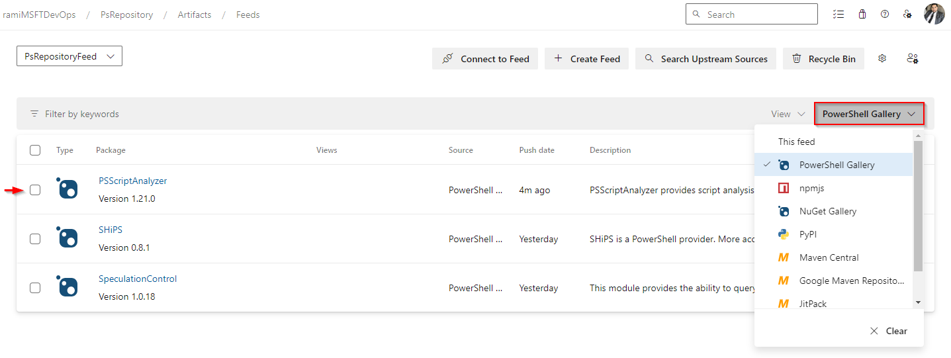Image resolution: width=951 pixels, height=358 pixels.
Task: Open feed settings gear icon
Action: 882,58
